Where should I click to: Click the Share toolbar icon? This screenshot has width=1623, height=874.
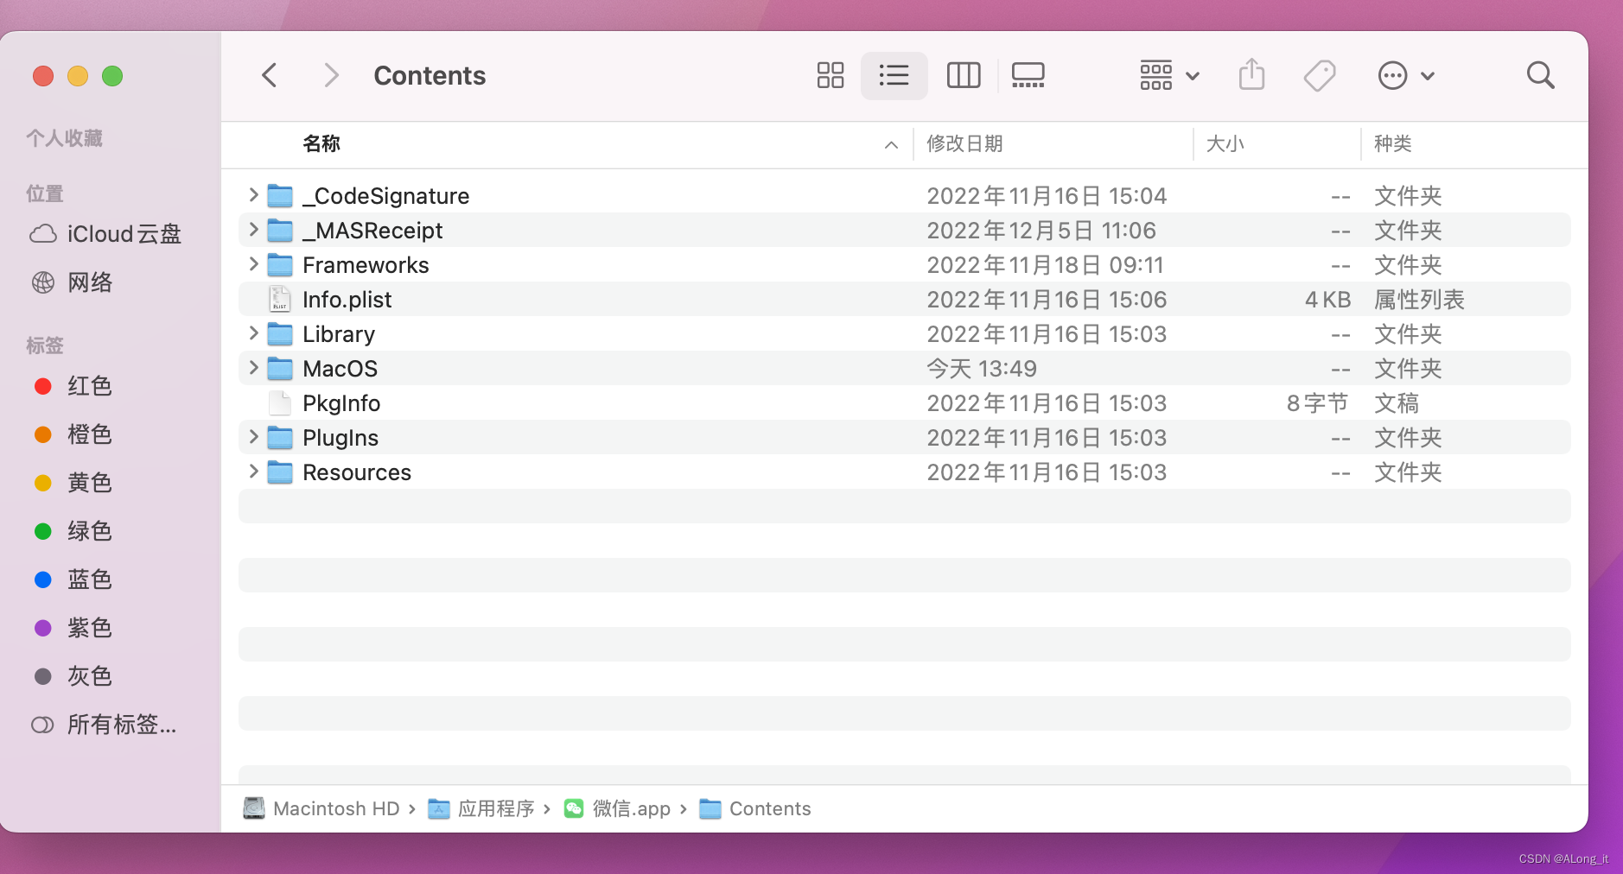pos(1251,76)
